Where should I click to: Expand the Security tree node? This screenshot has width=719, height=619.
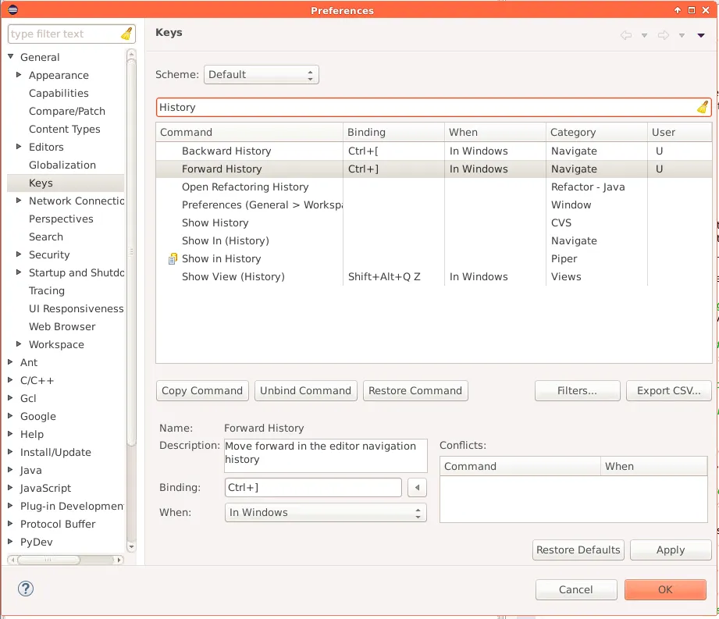point(19,254)
